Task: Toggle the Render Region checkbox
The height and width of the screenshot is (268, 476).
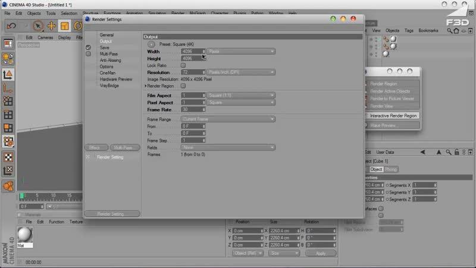Action: (183, 86)
